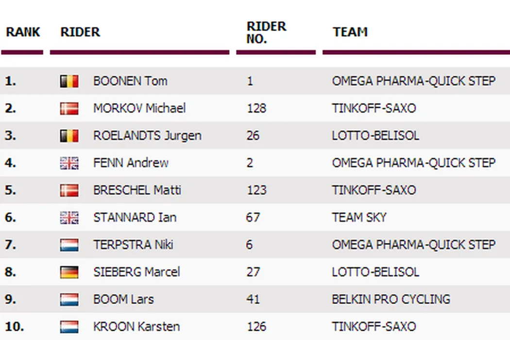Click LOTTO-BELISOL in ROELANDTS Jurgen's row
Viewport: 510px width, 340px height.
pyautogui.click(x=375, y=136)
